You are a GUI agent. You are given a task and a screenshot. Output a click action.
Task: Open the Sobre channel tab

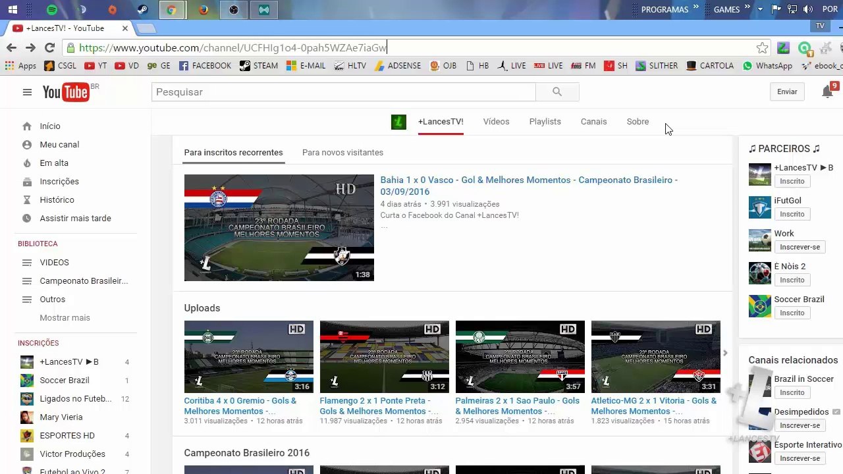[x=638, y=122]
